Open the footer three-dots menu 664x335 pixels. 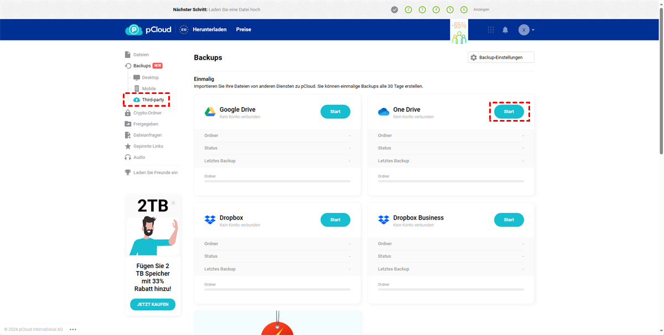pos(73,329)
